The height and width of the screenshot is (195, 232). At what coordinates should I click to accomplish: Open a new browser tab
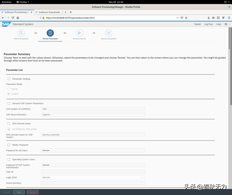(x=71, y=12)
